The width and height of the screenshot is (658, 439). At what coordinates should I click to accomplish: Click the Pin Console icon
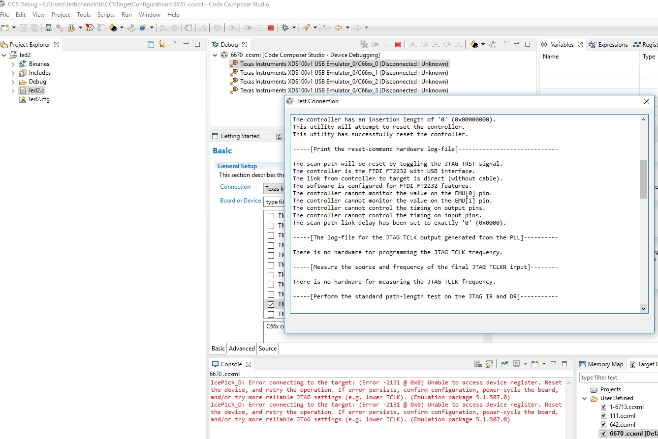tap(504, 364)
